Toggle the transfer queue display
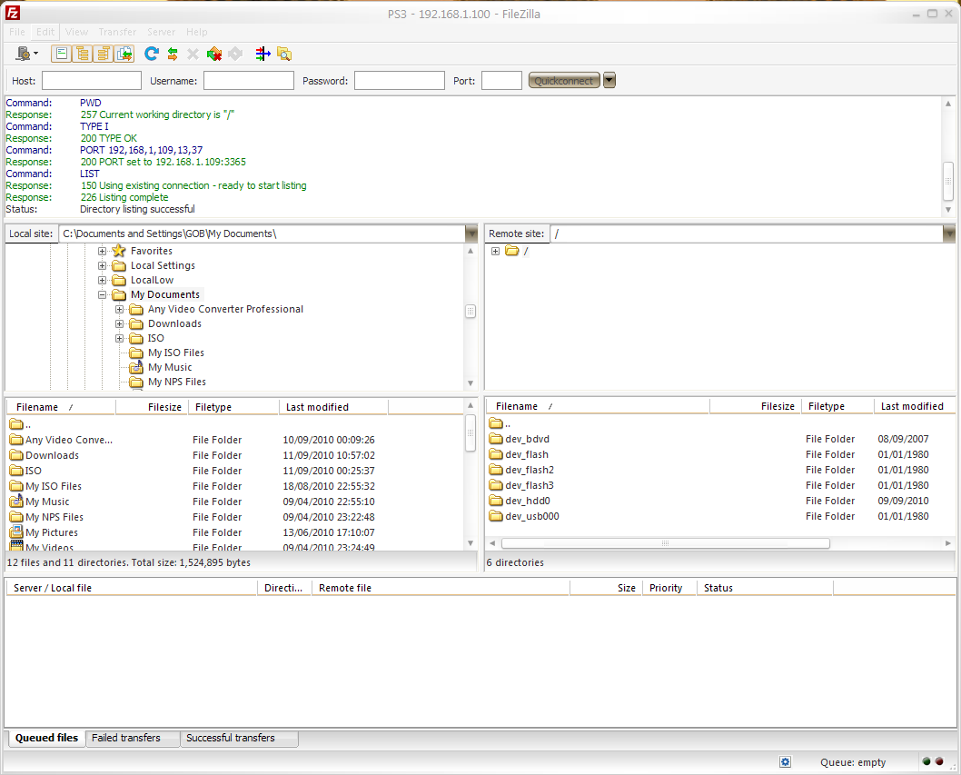The width and height of the screenshot is (961, 775). [x=124, y=54]
